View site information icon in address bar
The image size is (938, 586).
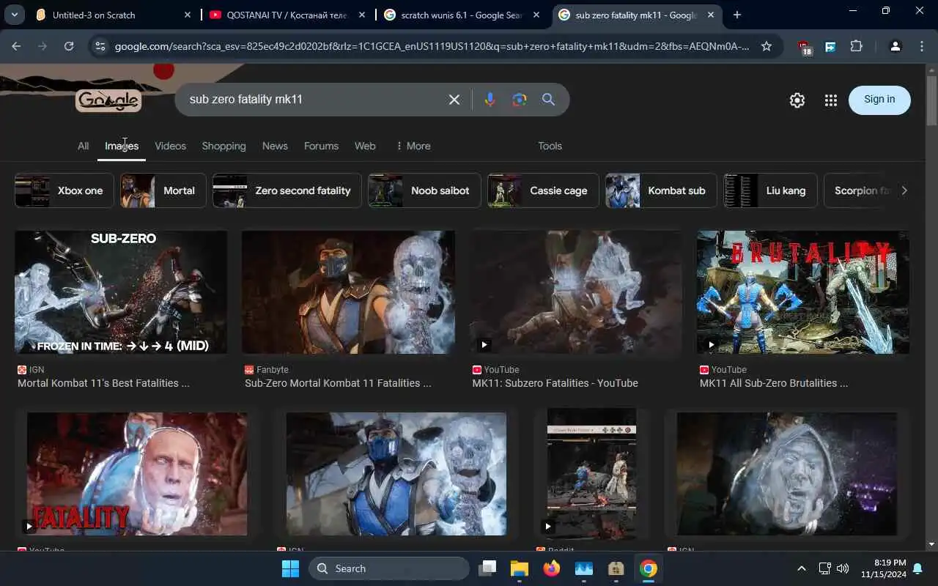coord(100,46)
